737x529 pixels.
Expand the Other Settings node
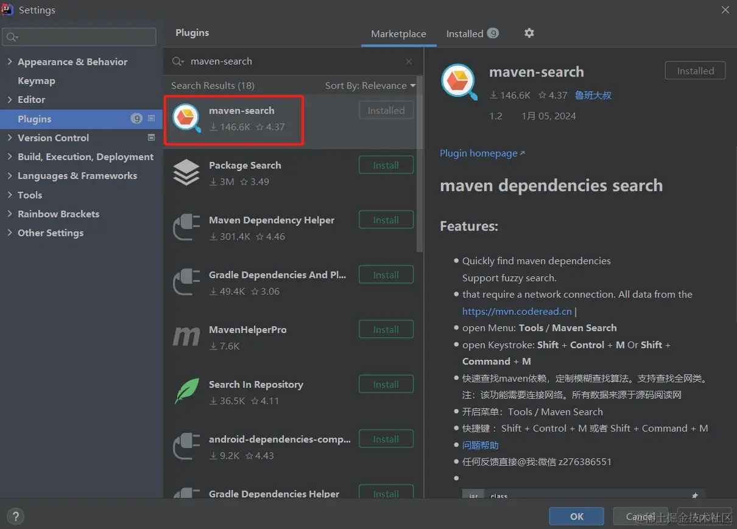click(10, 233)
